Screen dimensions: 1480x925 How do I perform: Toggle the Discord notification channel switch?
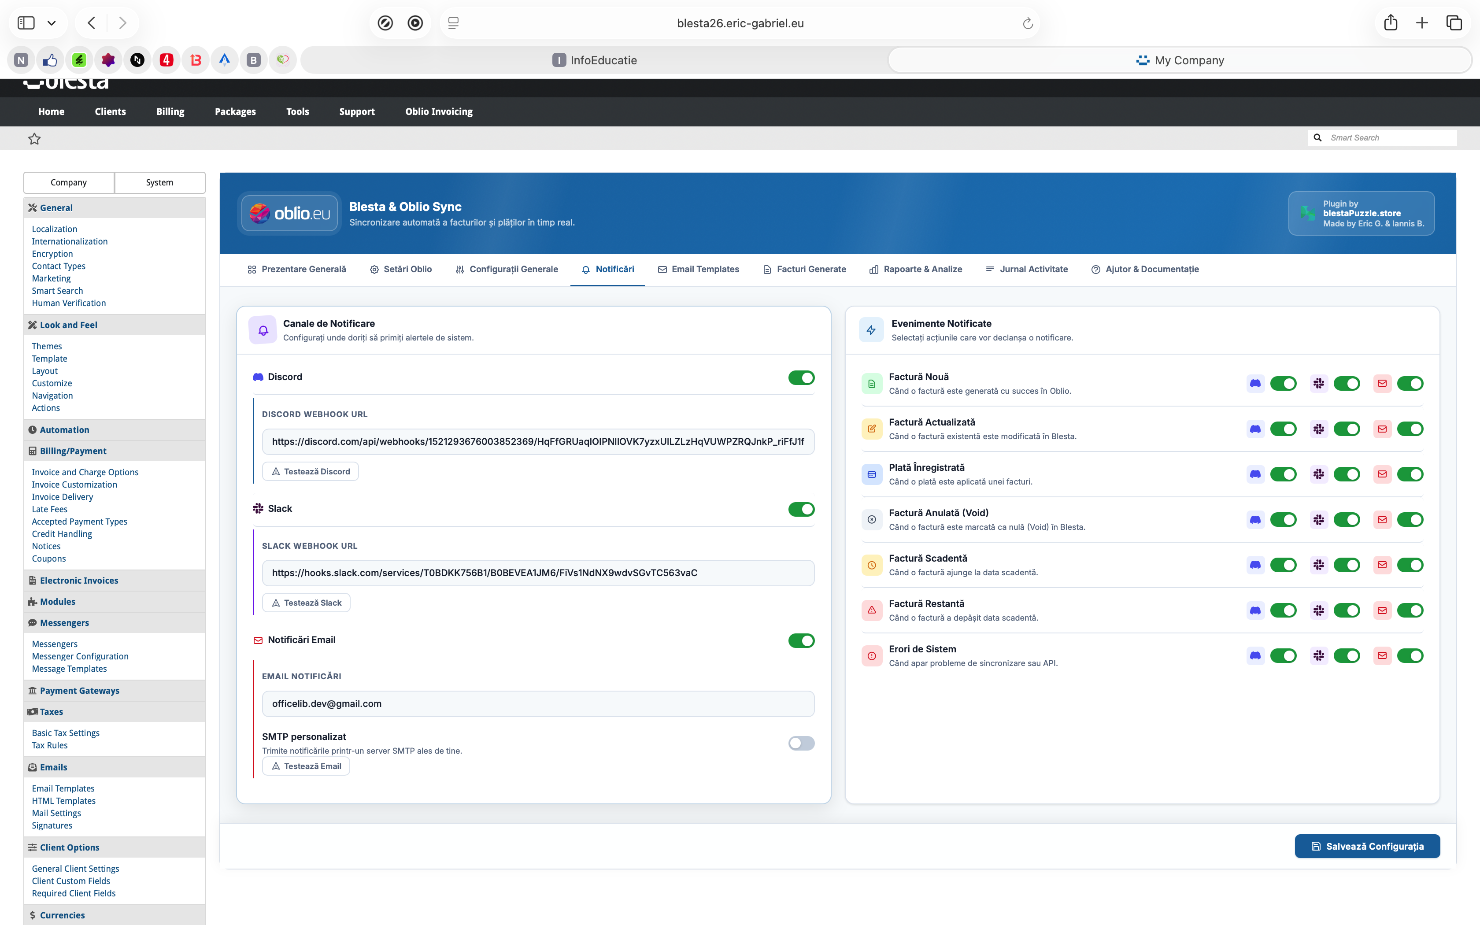tap(801, 377)
